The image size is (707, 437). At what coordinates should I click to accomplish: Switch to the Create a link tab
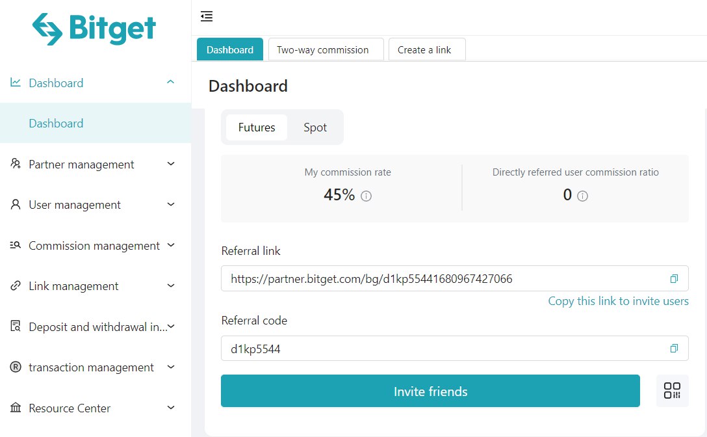(x=426, y=49)
